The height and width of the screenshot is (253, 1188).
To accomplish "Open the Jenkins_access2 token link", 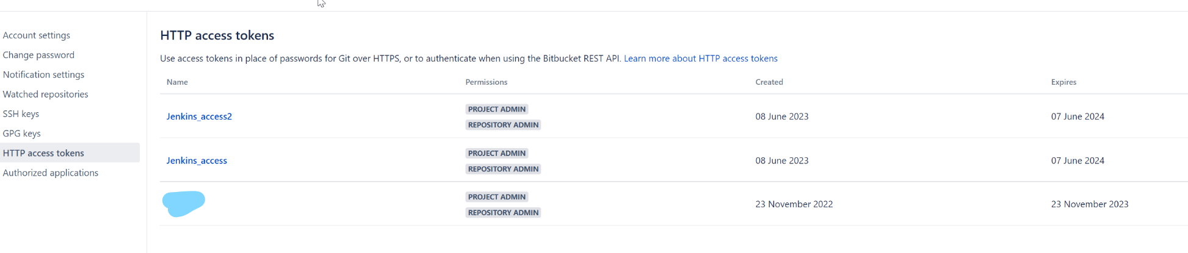I will (199, 116).
